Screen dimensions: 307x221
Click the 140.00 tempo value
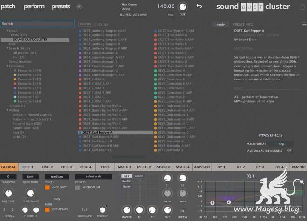click(x=166, y=6)
